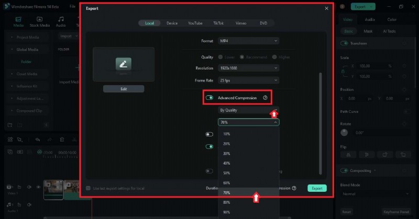The image size is (419, 219).
Task: Check 'Use last export settings for local'
Action: [88, 188]
